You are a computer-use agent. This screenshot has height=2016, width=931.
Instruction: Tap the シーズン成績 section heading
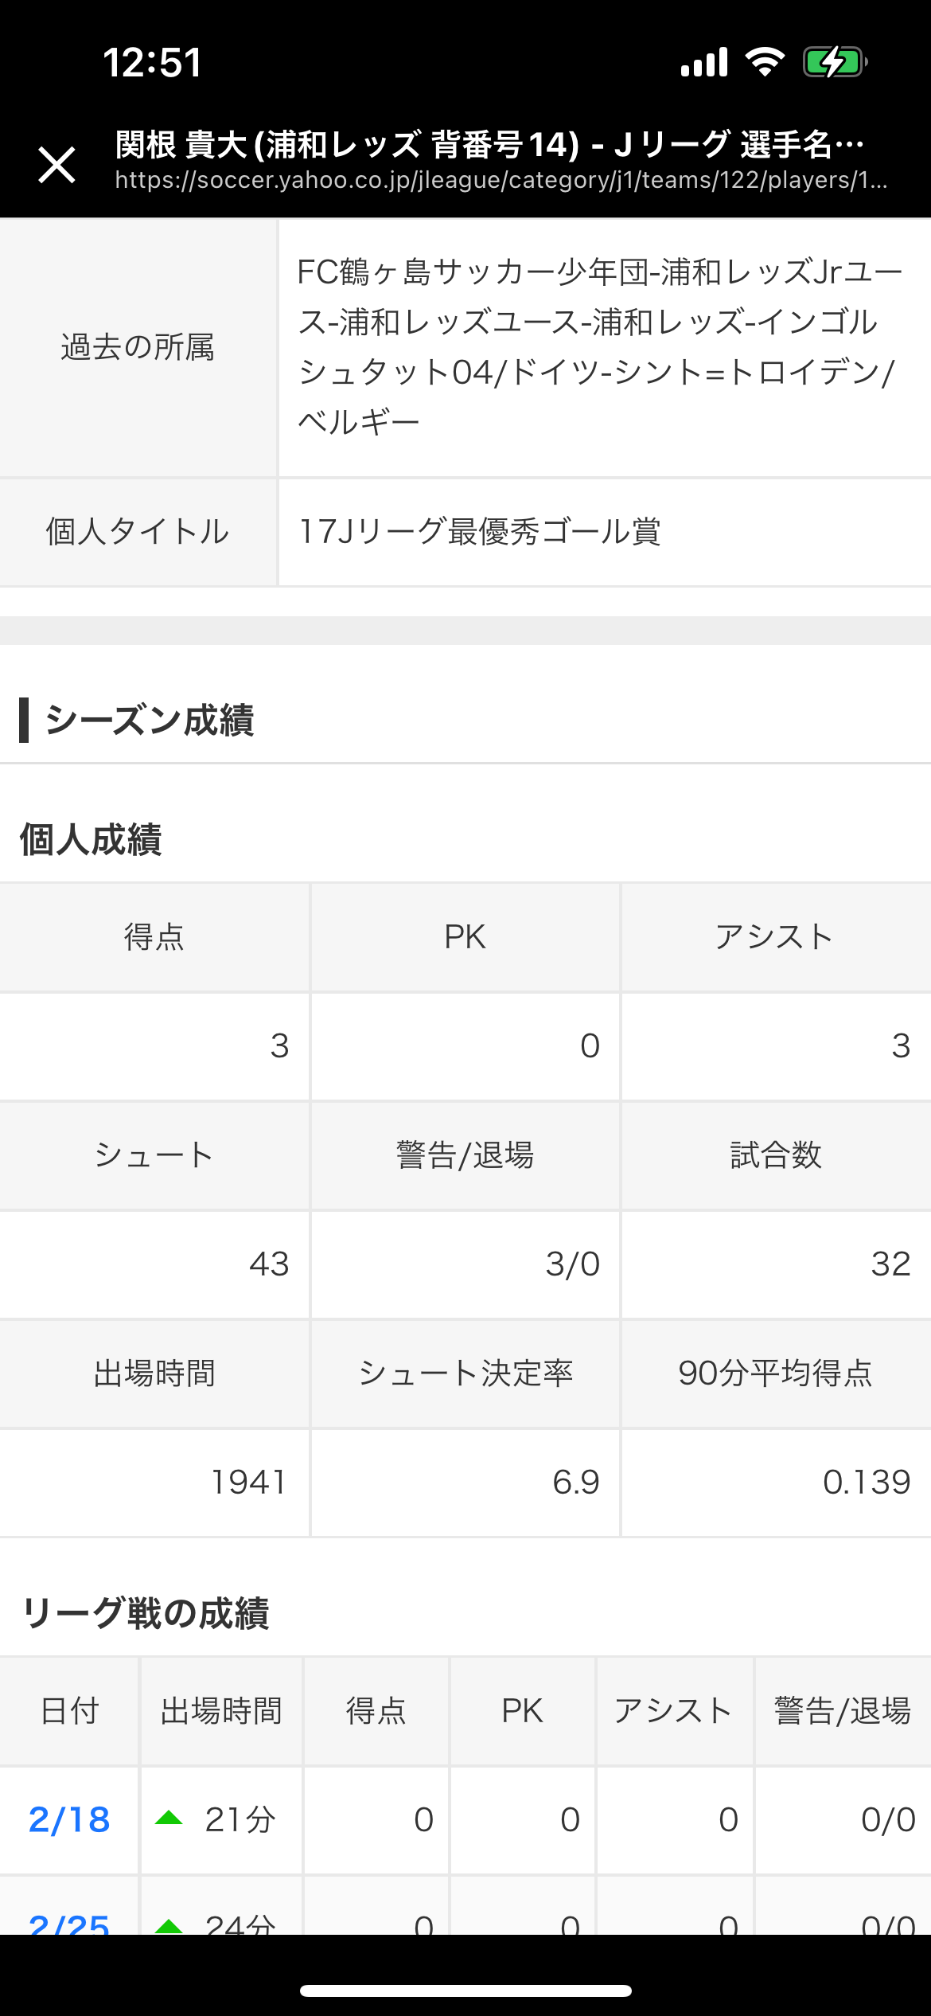point(150,720)
